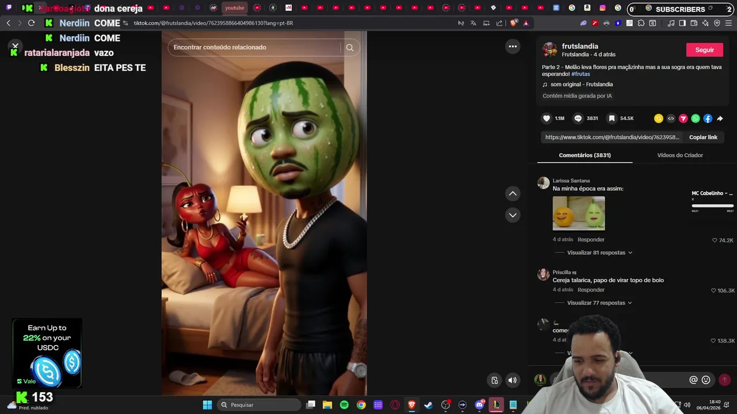The height and width of the screenshot is (414, 737).
Task: Switch to the Vídeos do Criador tab
Action: tap(680, 155)
